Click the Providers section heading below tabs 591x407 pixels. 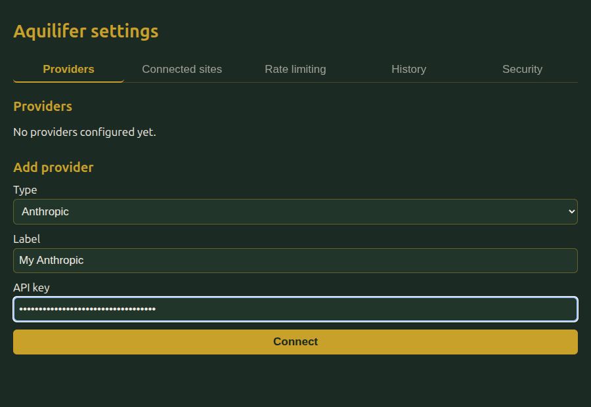(x=43, y=106)
